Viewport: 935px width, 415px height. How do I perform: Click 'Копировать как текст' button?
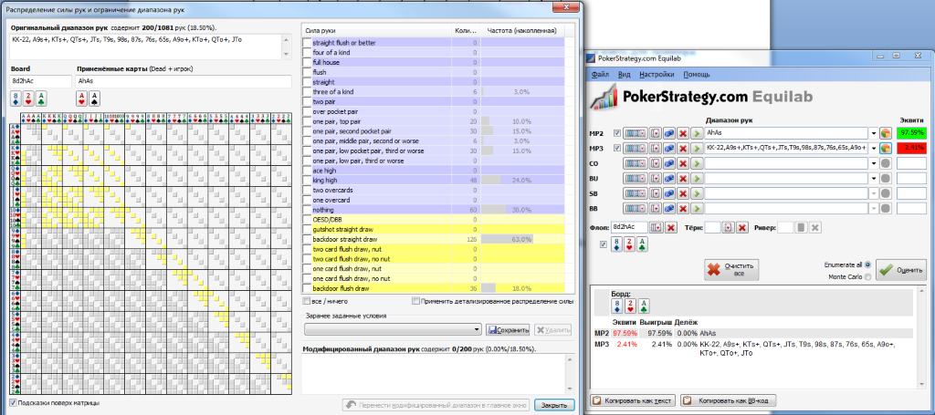pos(634,400)
